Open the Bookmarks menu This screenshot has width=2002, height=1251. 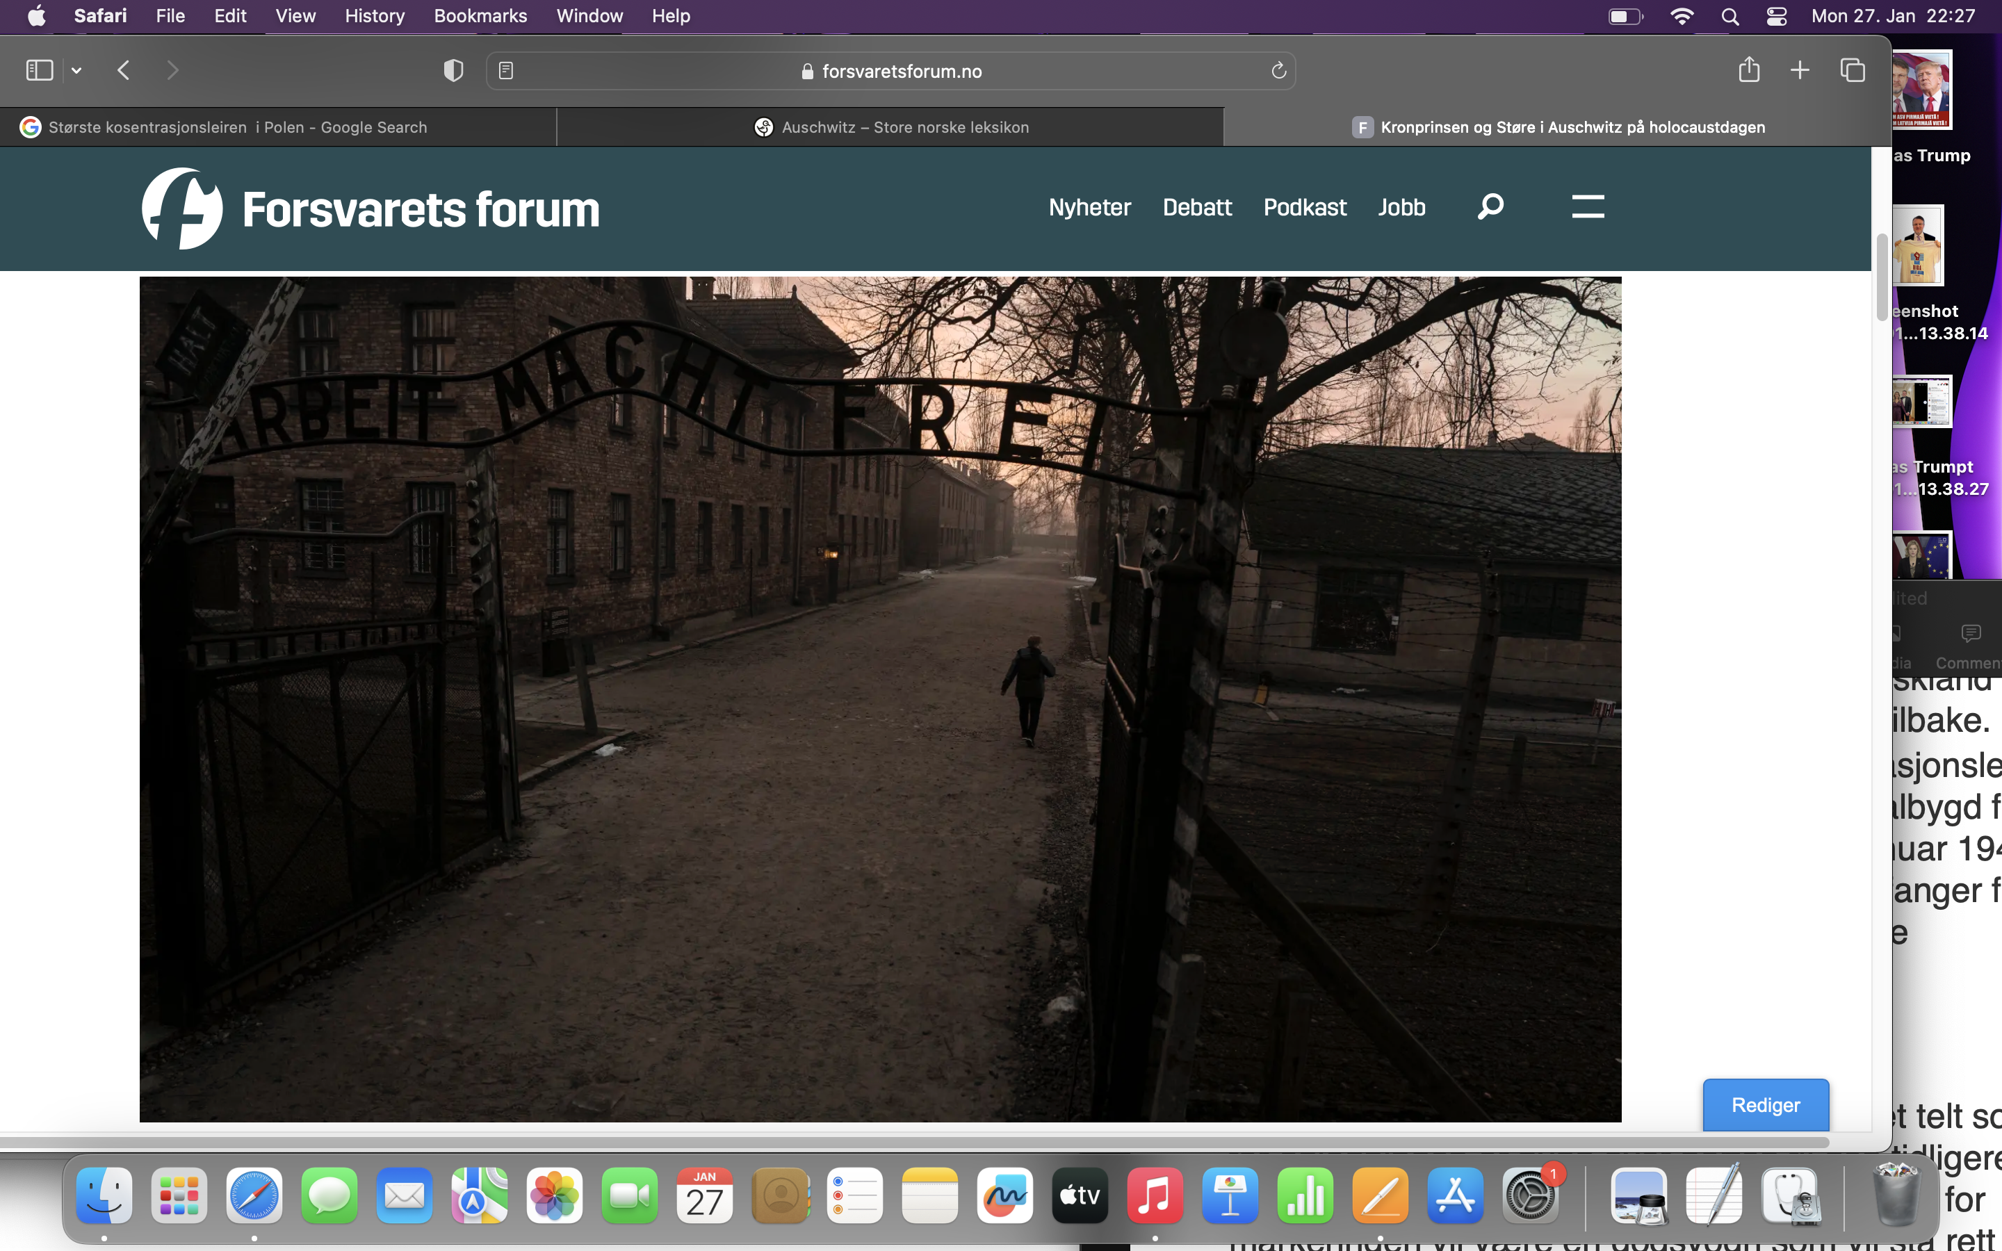[x=480, y=16]
